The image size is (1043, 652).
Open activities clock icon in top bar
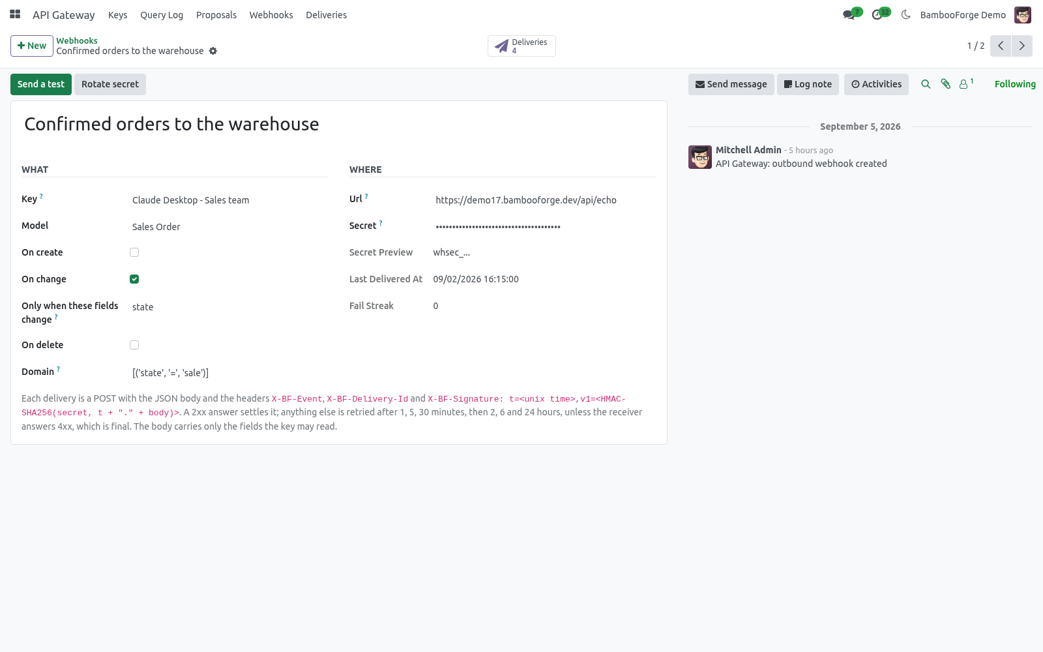[x=877, y=14]
